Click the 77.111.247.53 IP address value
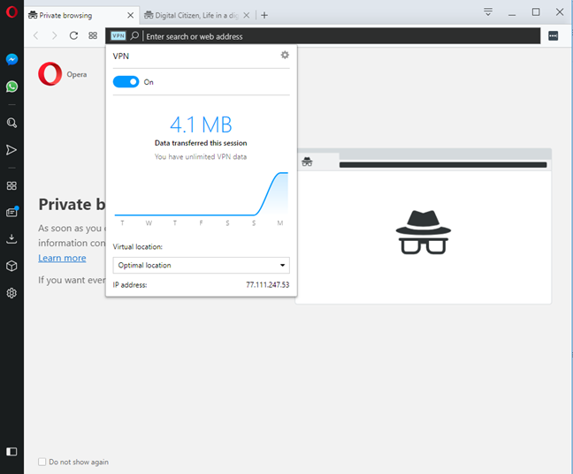The width and height of the screenshot is (573, 474). tap(268, 284)
